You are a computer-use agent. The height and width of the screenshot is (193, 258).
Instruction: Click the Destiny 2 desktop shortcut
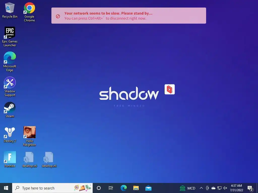coord(10,135)
